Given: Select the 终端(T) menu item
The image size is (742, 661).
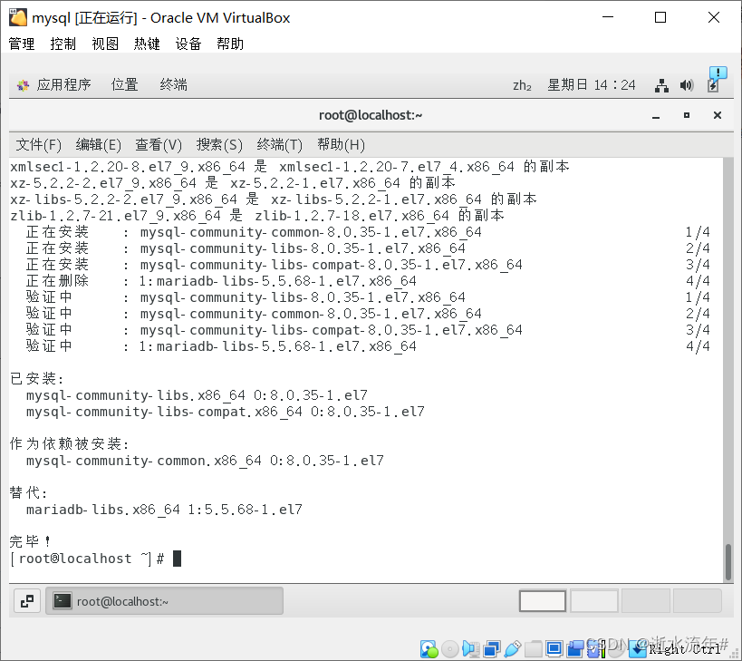Looking at the screenshot, I should [x=280, y=144].
